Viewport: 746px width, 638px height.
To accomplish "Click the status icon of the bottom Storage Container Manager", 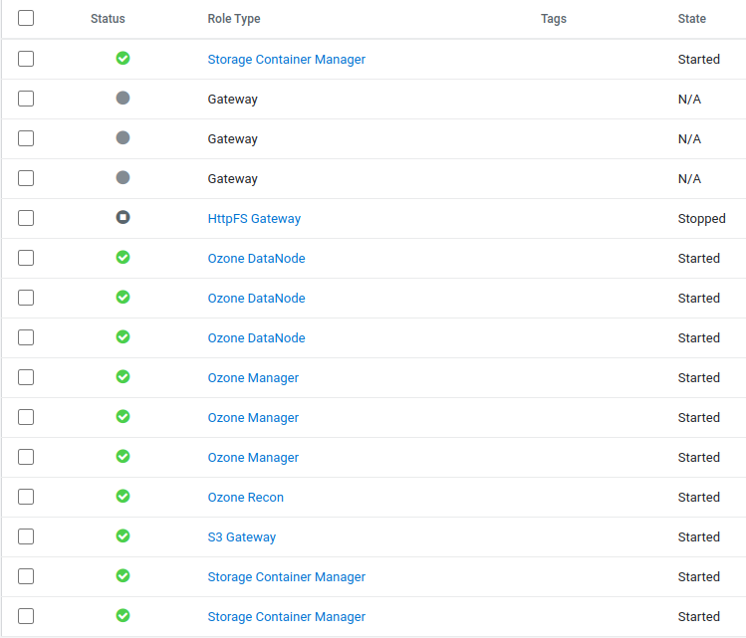I will tap(123, 615).
